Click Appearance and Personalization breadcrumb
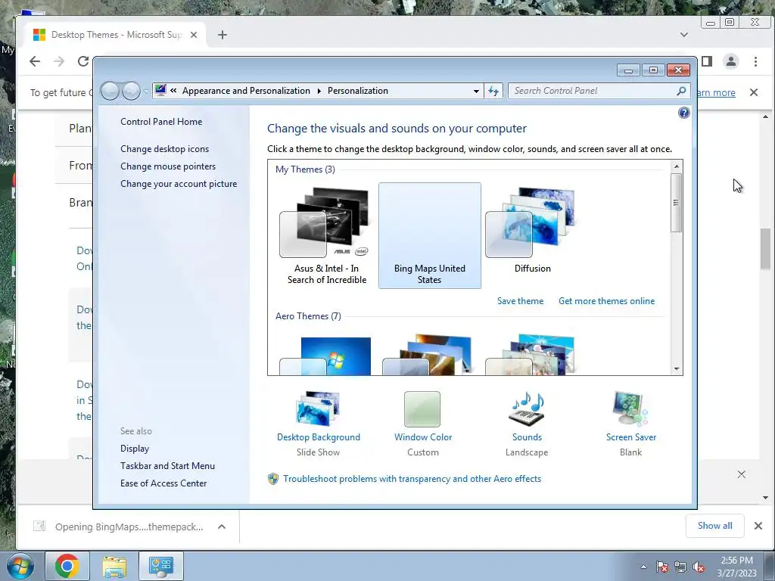 246,91
